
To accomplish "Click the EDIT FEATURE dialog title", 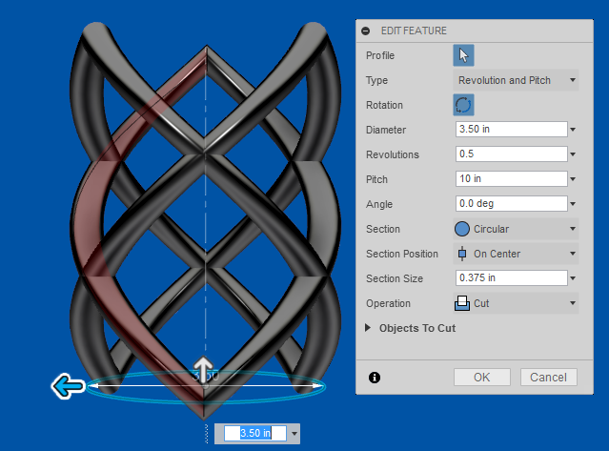I will coord(414,31).
